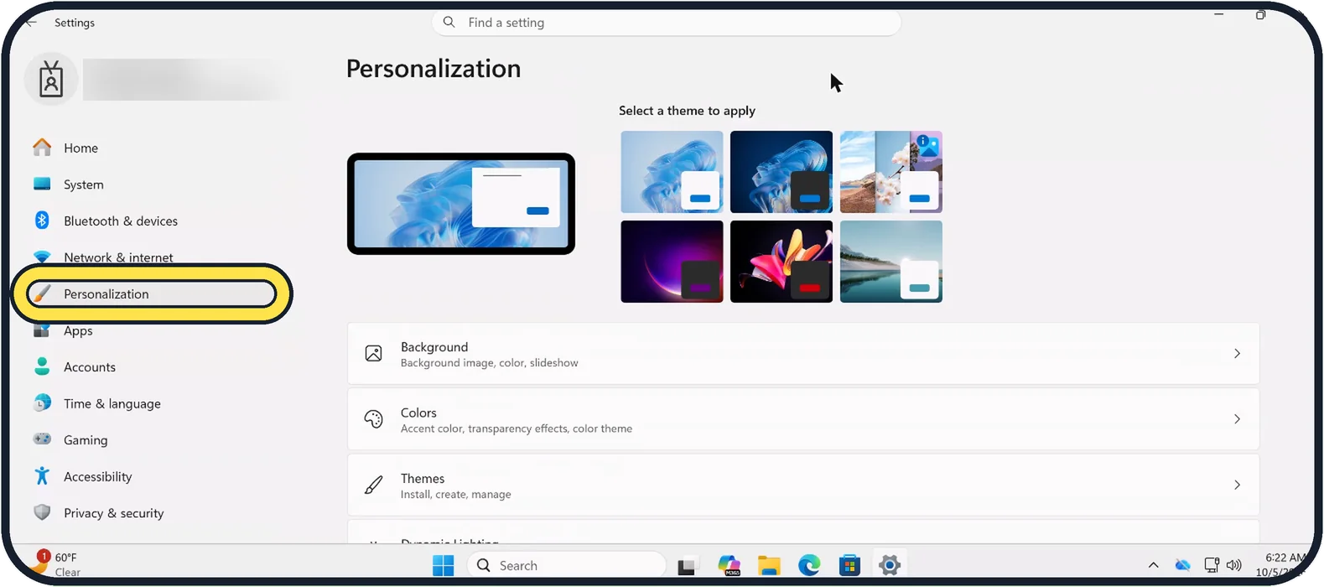Click the Settings gear taskbar icon

890,566
